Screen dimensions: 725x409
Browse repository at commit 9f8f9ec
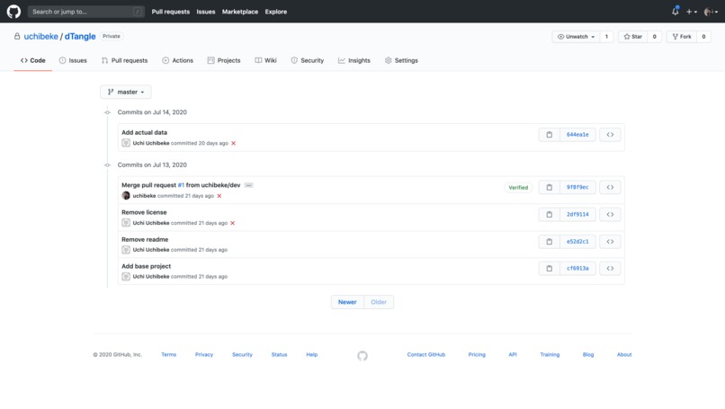click(610, 187)
